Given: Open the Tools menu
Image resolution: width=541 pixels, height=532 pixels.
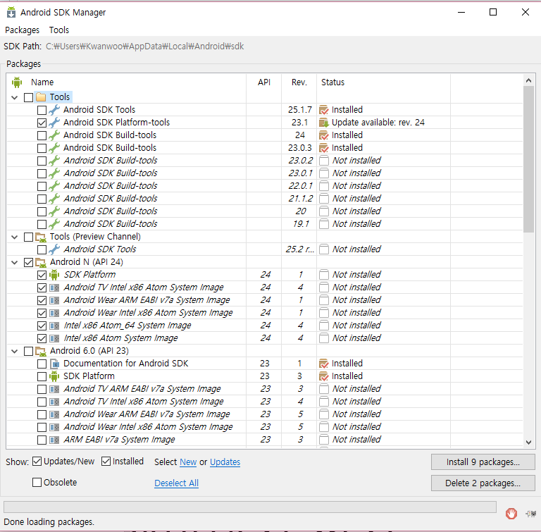Looking at the screenshot, I should pyautogui.click(x=59, y=30).
